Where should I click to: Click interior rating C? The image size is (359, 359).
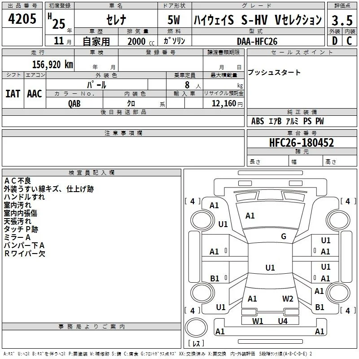coord(349,41)
